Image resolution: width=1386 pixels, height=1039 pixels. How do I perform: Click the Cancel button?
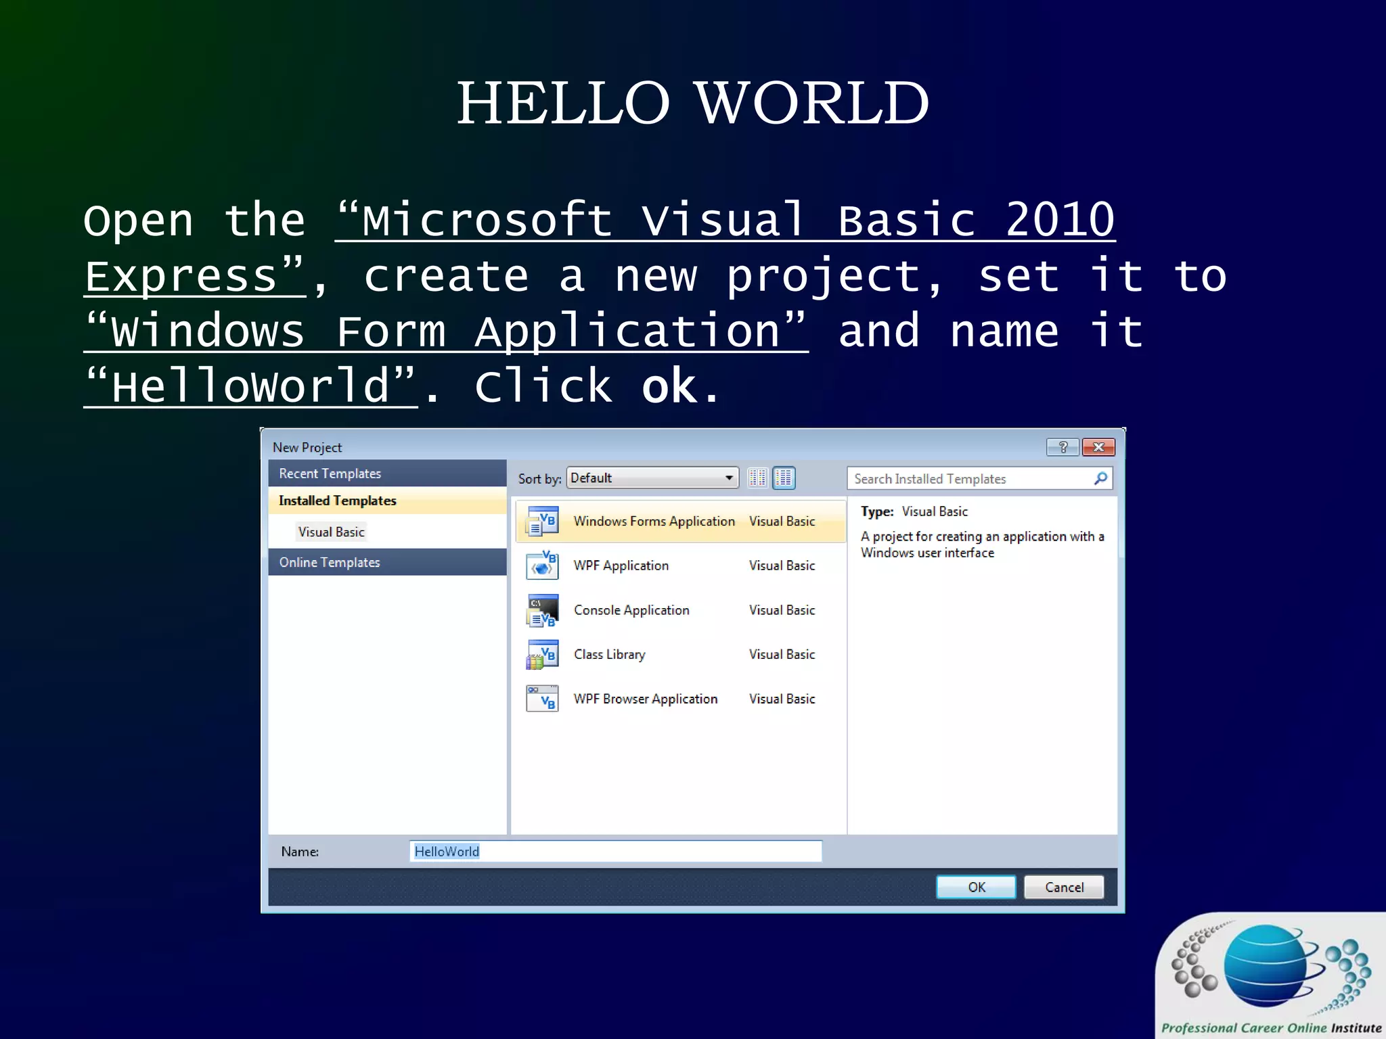1064,887
